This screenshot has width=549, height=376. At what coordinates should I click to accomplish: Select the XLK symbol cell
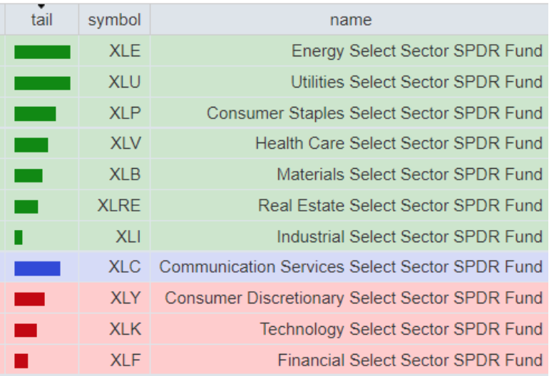pyautogui.click(x=125, y=329)
